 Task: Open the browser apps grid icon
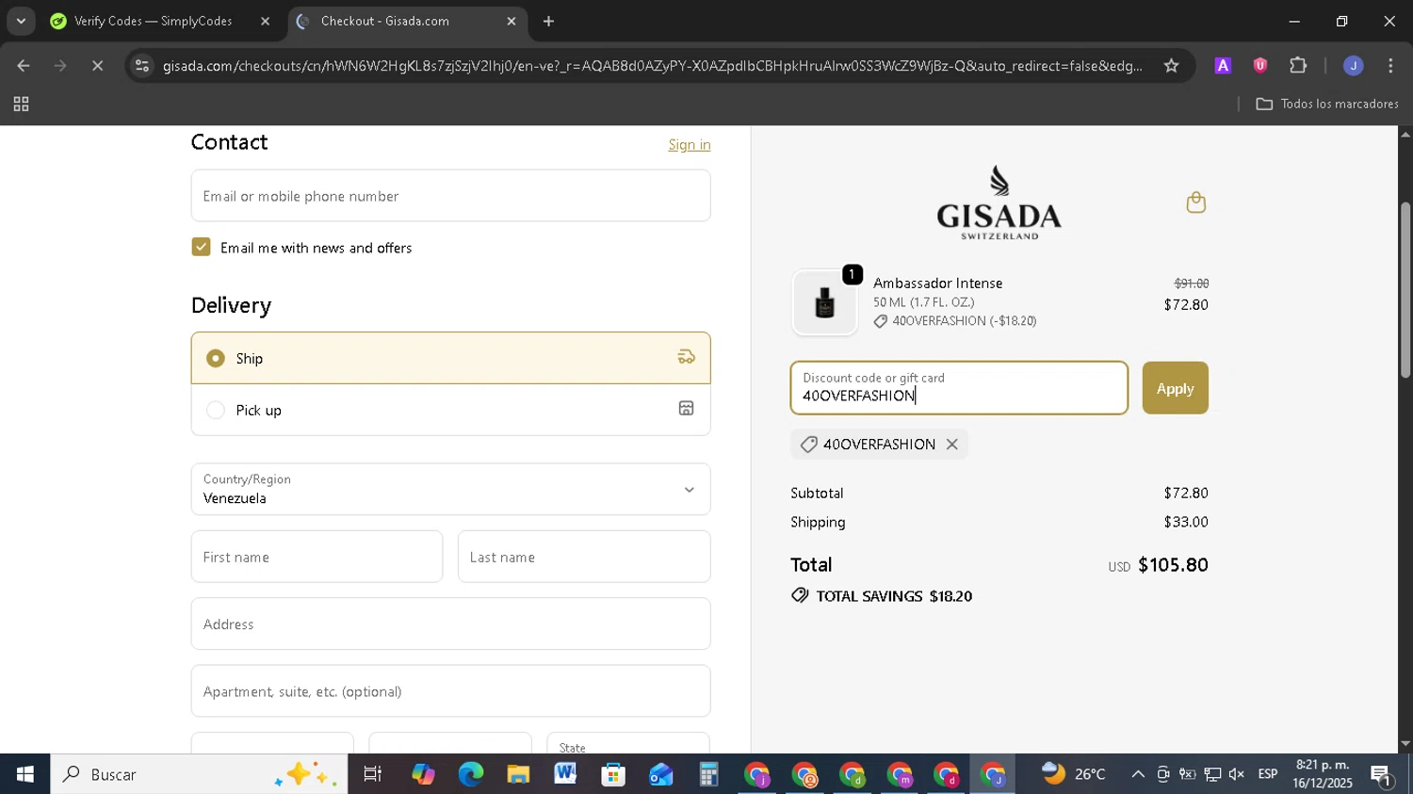tap(21, 104)
